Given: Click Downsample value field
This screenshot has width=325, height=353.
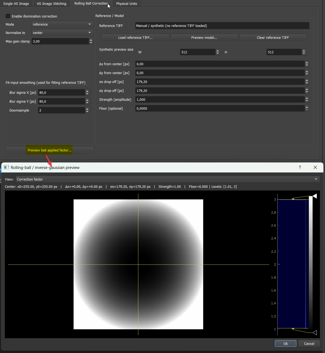Looking at the screenshot, I should (61, 110).
